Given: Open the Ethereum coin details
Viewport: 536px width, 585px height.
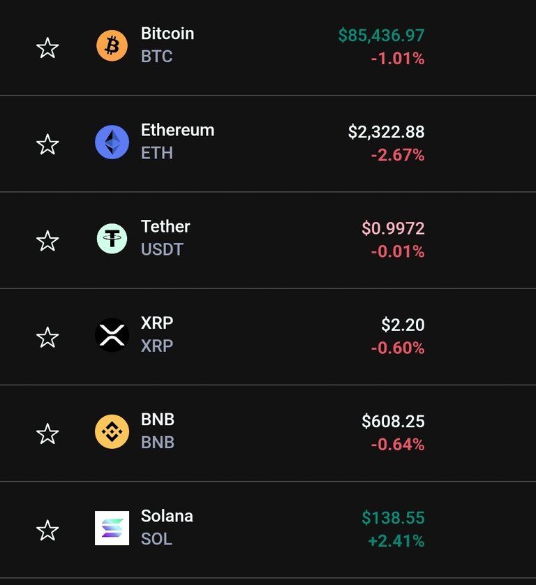Looking at the screenshot, I should tap(177, 131).
